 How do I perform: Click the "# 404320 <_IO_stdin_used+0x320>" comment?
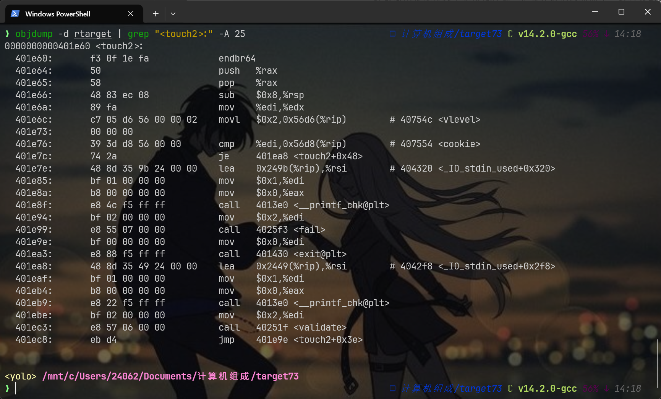(x=472, y=169)
